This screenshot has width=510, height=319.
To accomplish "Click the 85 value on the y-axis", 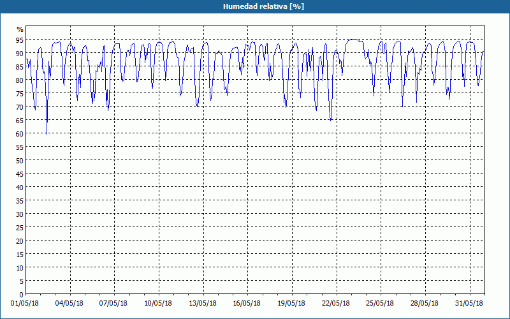I will (20, 67).
